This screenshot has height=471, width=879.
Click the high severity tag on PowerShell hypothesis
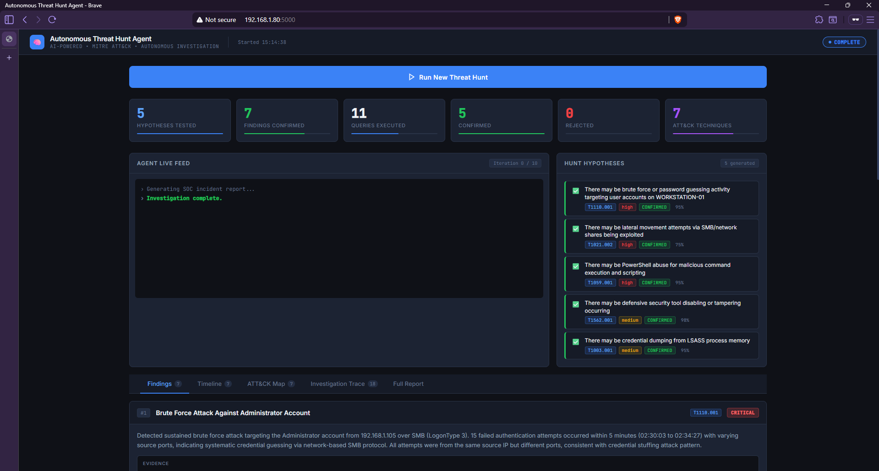click(x=627, y=283)
